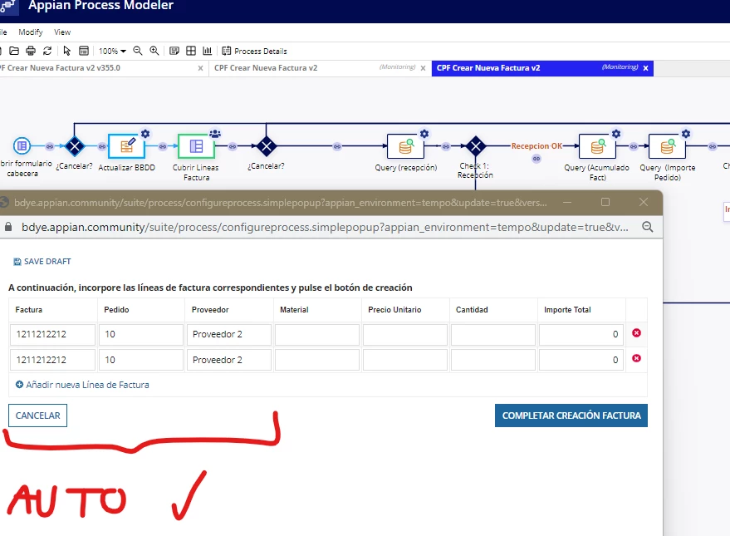Open the 100% zoom level dropdown
Image resolution: width=730 pixels, height=536 pixels.
coord(112,52)
